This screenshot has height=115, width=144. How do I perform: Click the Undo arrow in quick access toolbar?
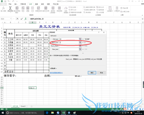[9, 1]
